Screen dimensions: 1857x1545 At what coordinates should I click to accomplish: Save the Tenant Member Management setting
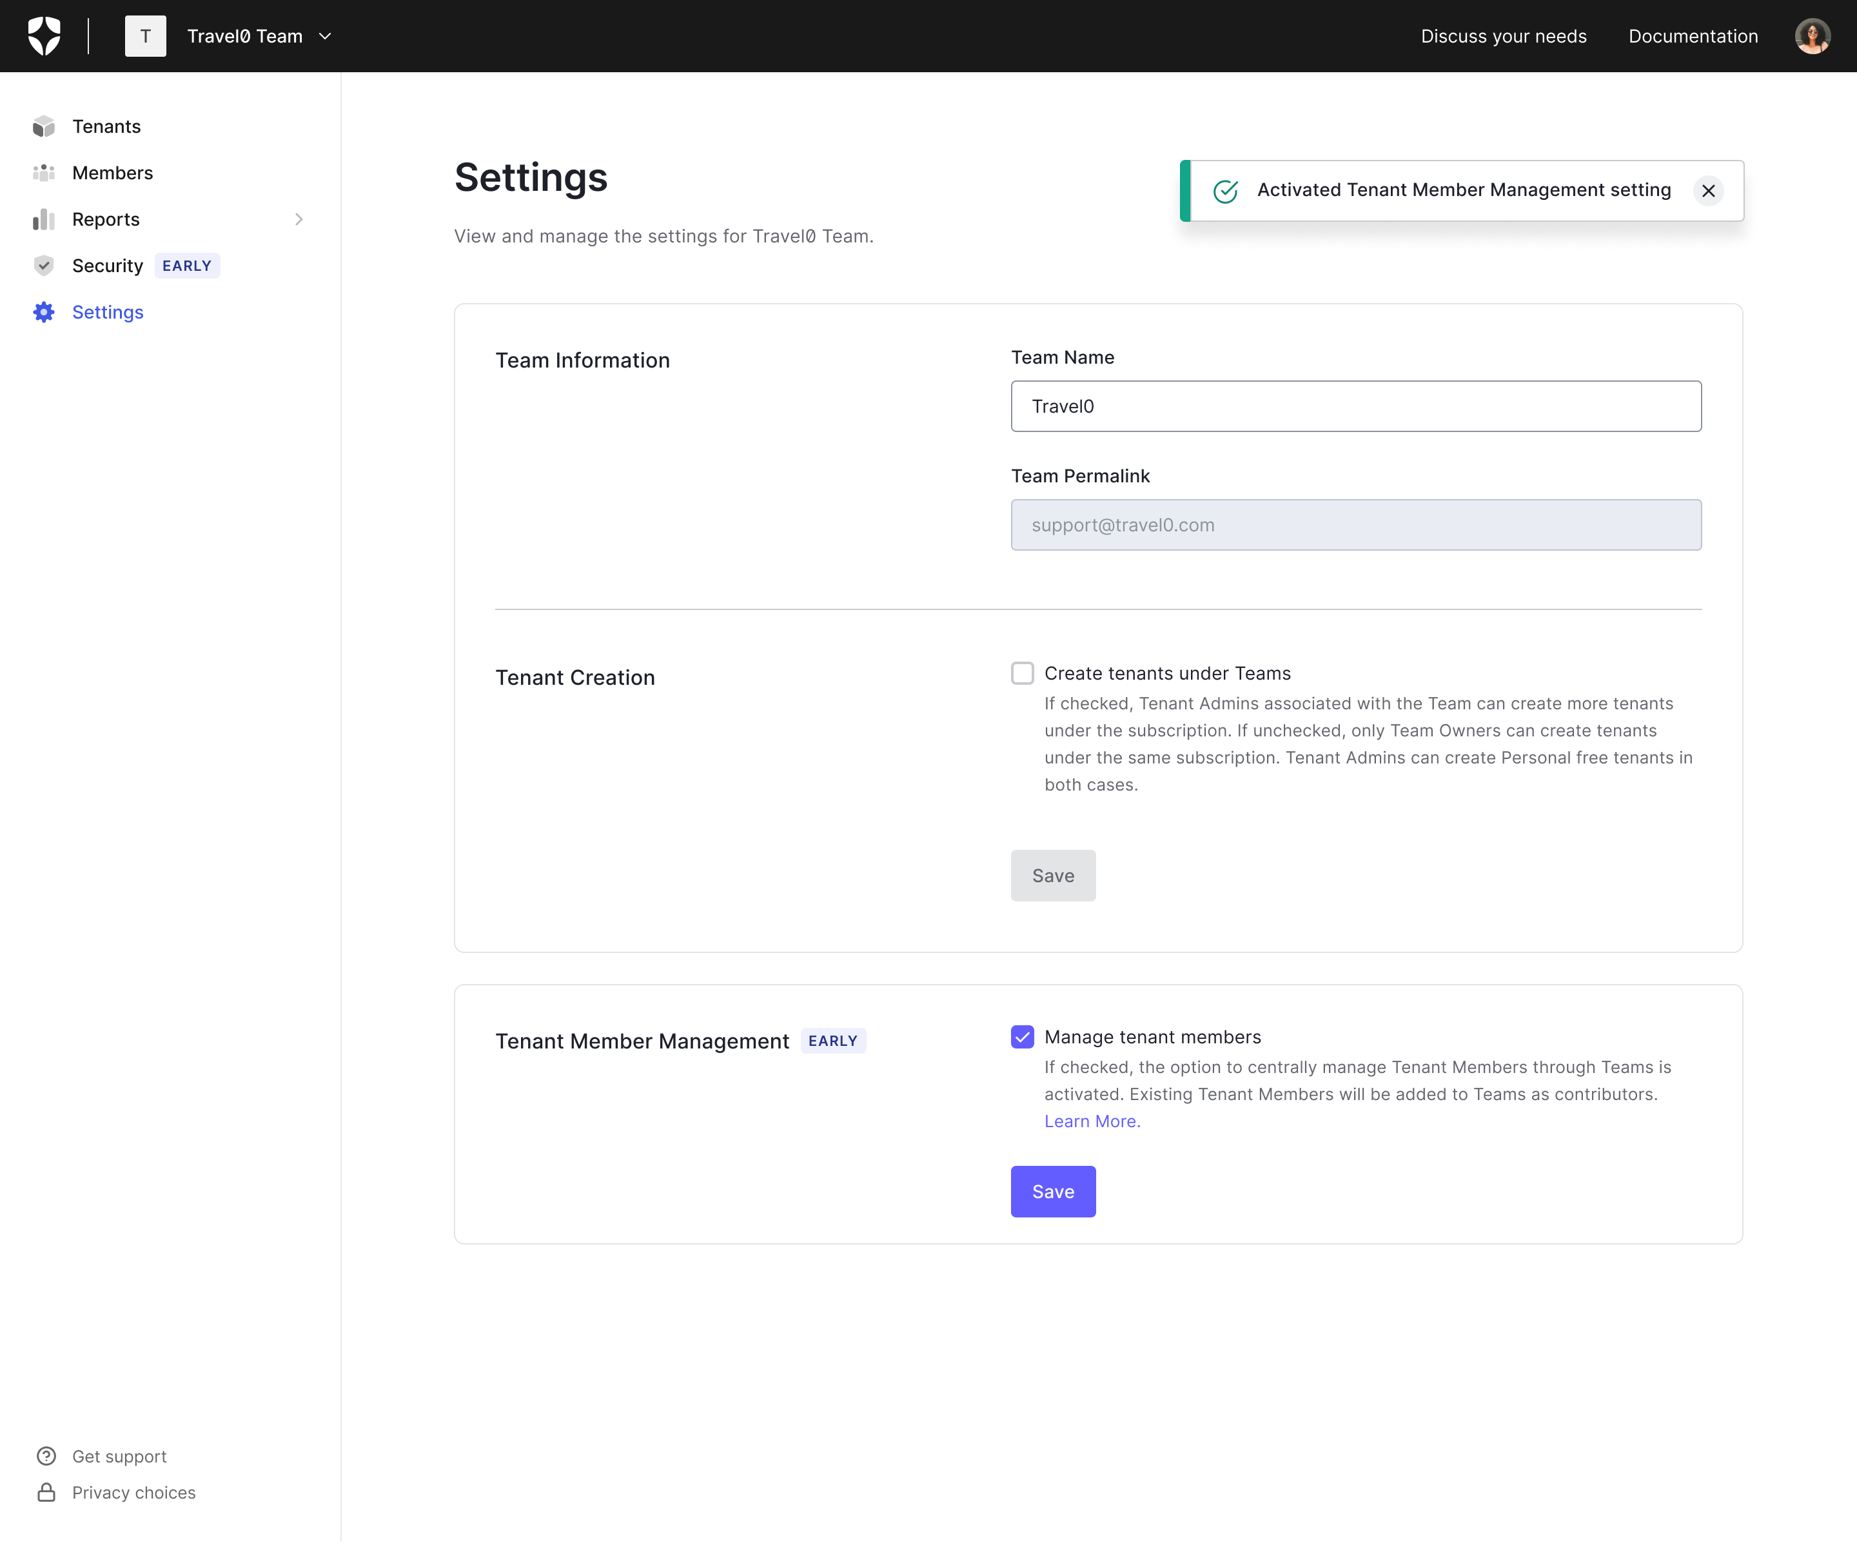click(x=1052, y=1192)
